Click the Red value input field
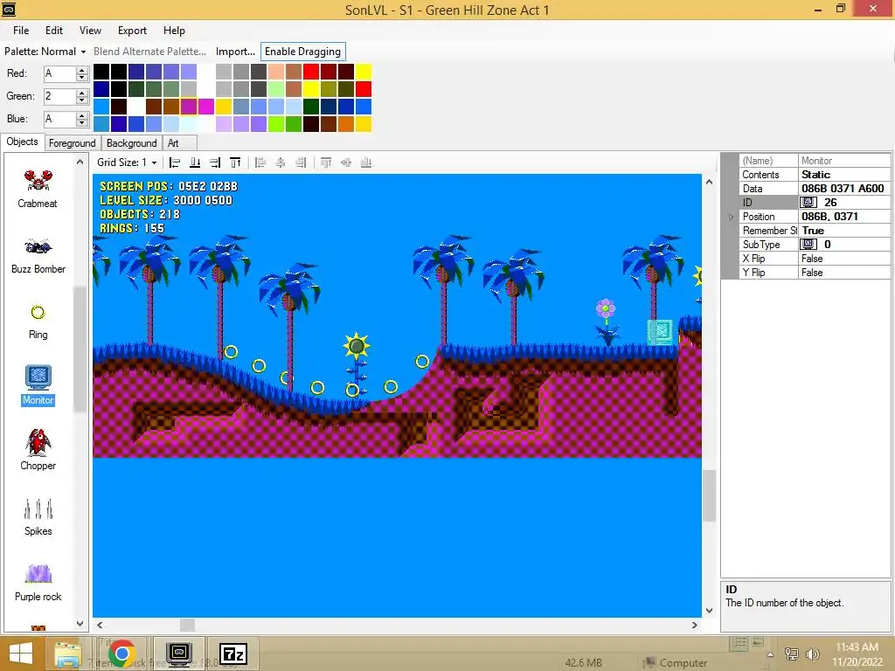 click(x=60, y=73)
